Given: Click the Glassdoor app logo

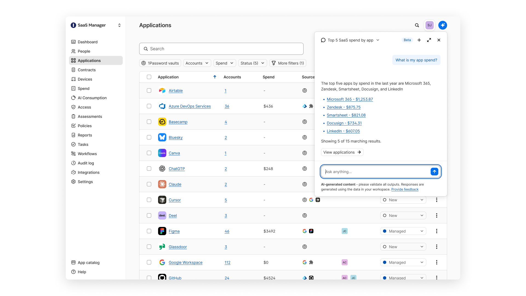Looking at the screenshot, I should pyautogui.click(x=162, y=247).
